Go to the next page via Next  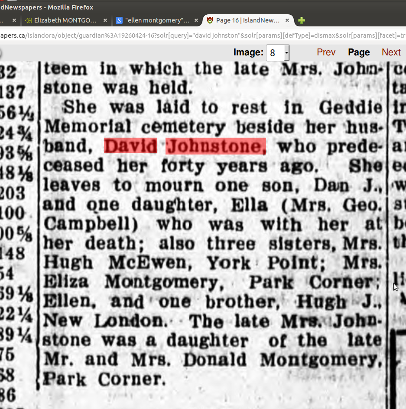pyautogui.click(x=391, y=52)
